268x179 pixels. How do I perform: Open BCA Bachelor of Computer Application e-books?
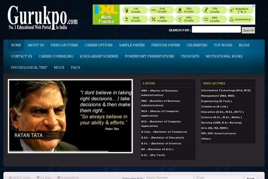point(161,124)
